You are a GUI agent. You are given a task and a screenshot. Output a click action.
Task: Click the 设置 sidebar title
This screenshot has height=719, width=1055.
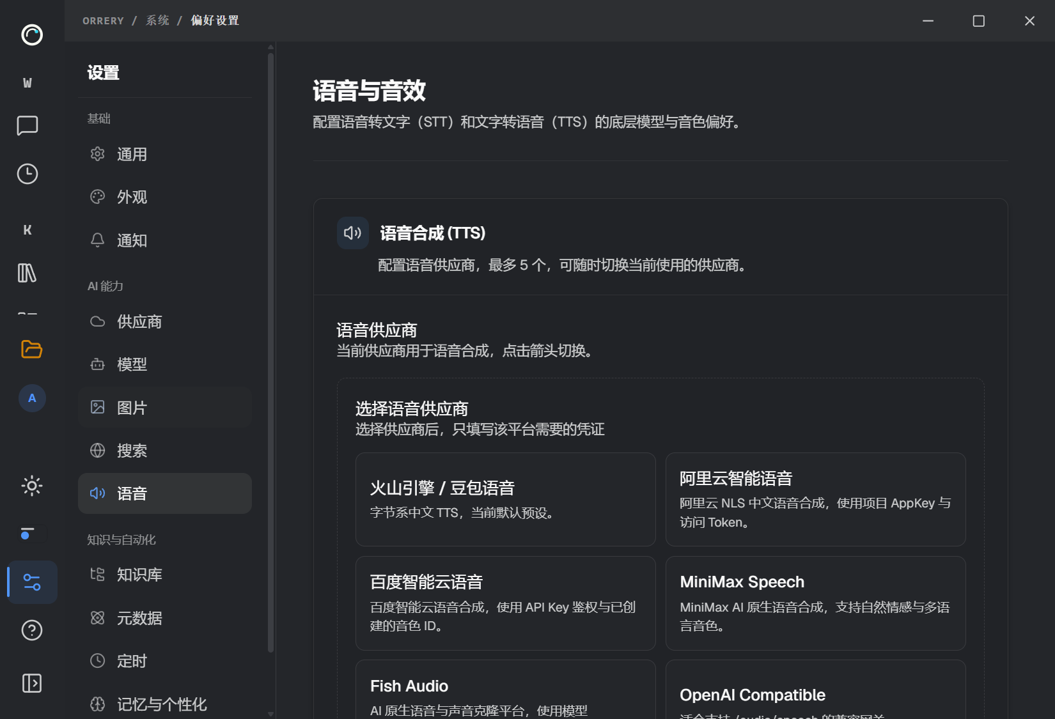(104, 73)
